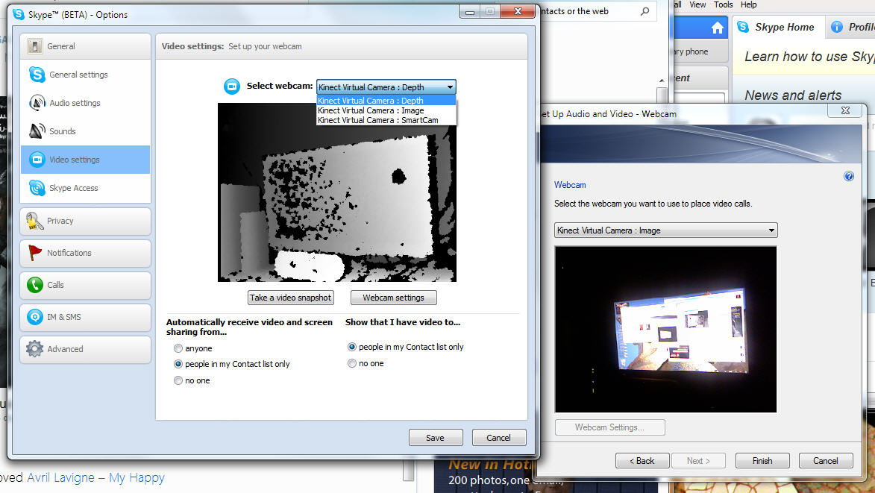Switch to the Skype Home tab
Screen dimensions: 875x493
pyautogui.click(x=777, y=27)
